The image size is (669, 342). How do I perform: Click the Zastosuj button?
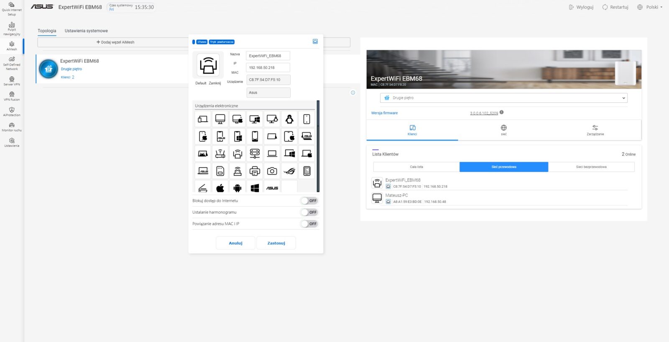point(276,243)
